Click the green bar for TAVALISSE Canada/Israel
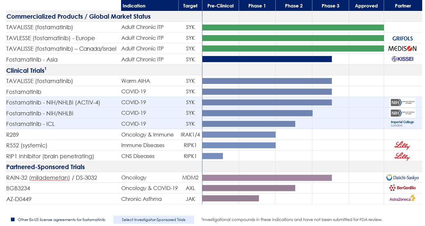The image size is (425, 226). 293,48
